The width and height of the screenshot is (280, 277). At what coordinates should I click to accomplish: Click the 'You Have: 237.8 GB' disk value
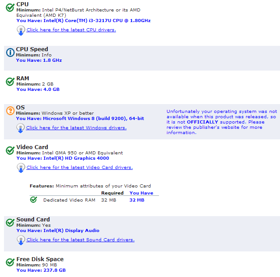coord(41,270)
